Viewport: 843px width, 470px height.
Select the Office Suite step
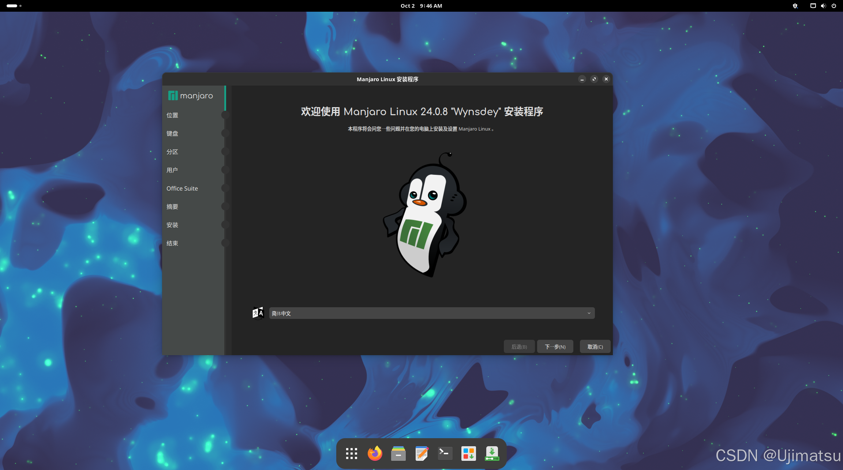(x=182, y=188)
